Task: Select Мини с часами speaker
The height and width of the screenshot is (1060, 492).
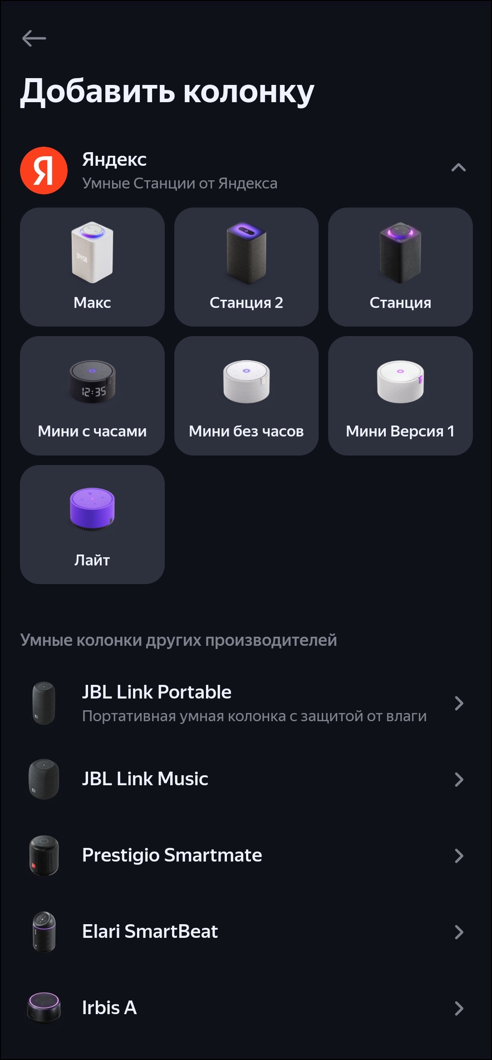Action: tap(92, 396)
